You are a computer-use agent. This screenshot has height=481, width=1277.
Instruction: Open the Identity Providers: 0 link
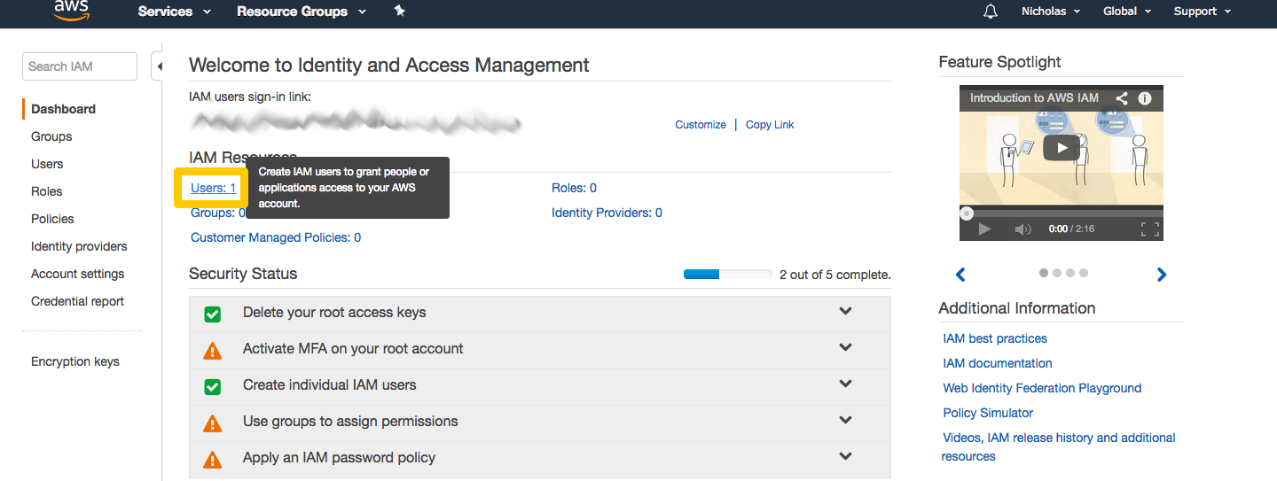607,213
